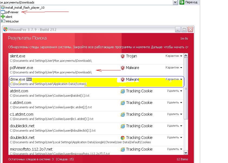Minimize the HitmanPro window
The height and width of the screenshot is (163, 228).
pos(178,30)
